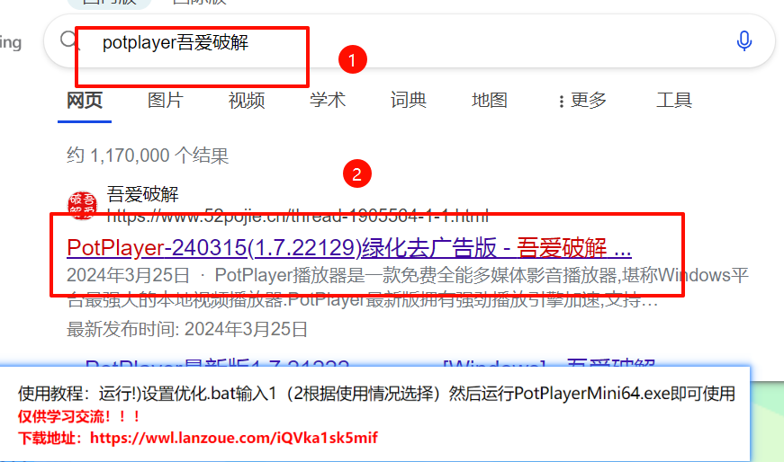The height and width of the screenshot is (462, 784).
Task: Click the 吾爱破解 site name
Action: [142, 194]
